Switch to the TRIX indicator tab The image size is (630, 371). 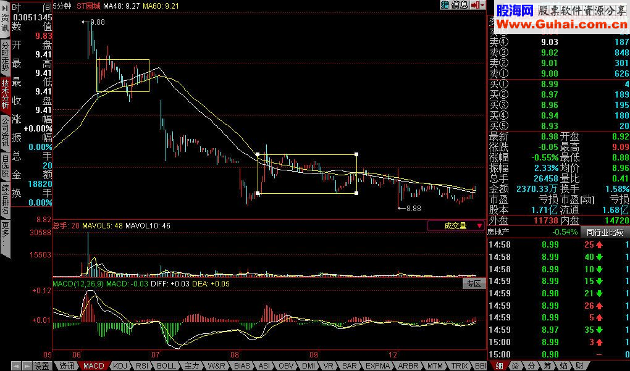tap(460, 366)
